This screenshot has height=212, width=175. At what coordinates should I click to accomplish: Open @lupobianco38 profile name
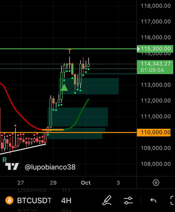[50, 167]
